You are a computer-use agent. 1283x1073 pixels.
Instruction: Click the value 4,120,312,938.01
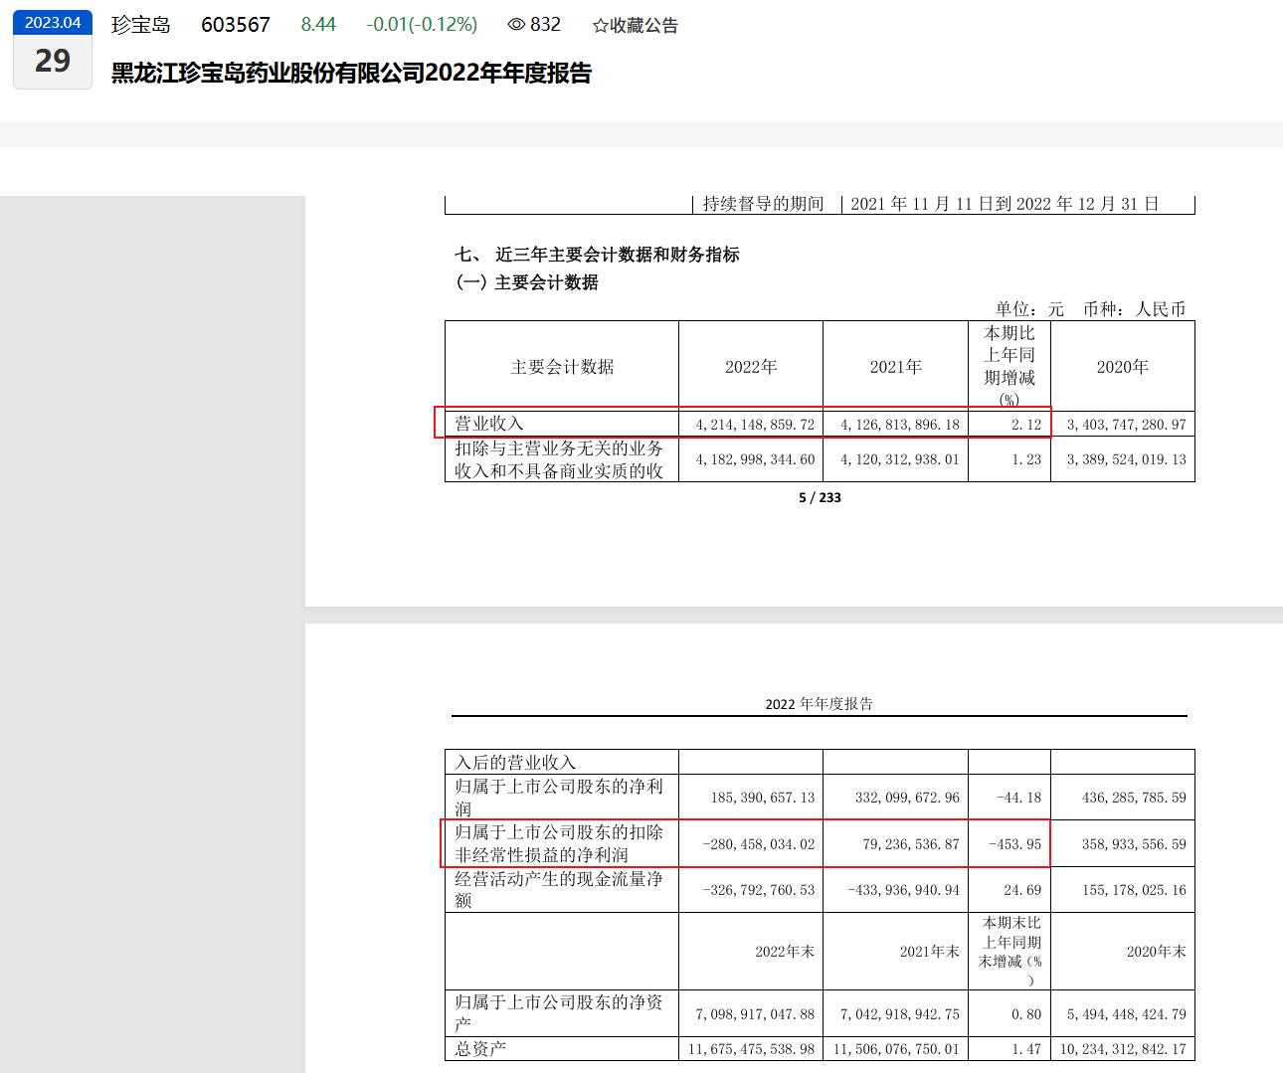[900, 459]
